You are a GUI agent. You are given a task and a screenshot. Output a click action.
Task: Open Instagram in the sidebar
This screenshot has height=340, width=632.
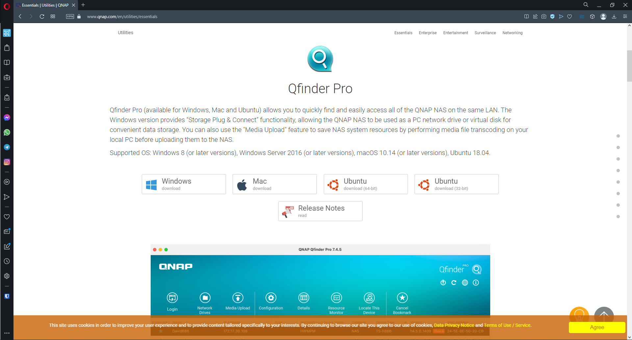7,162
